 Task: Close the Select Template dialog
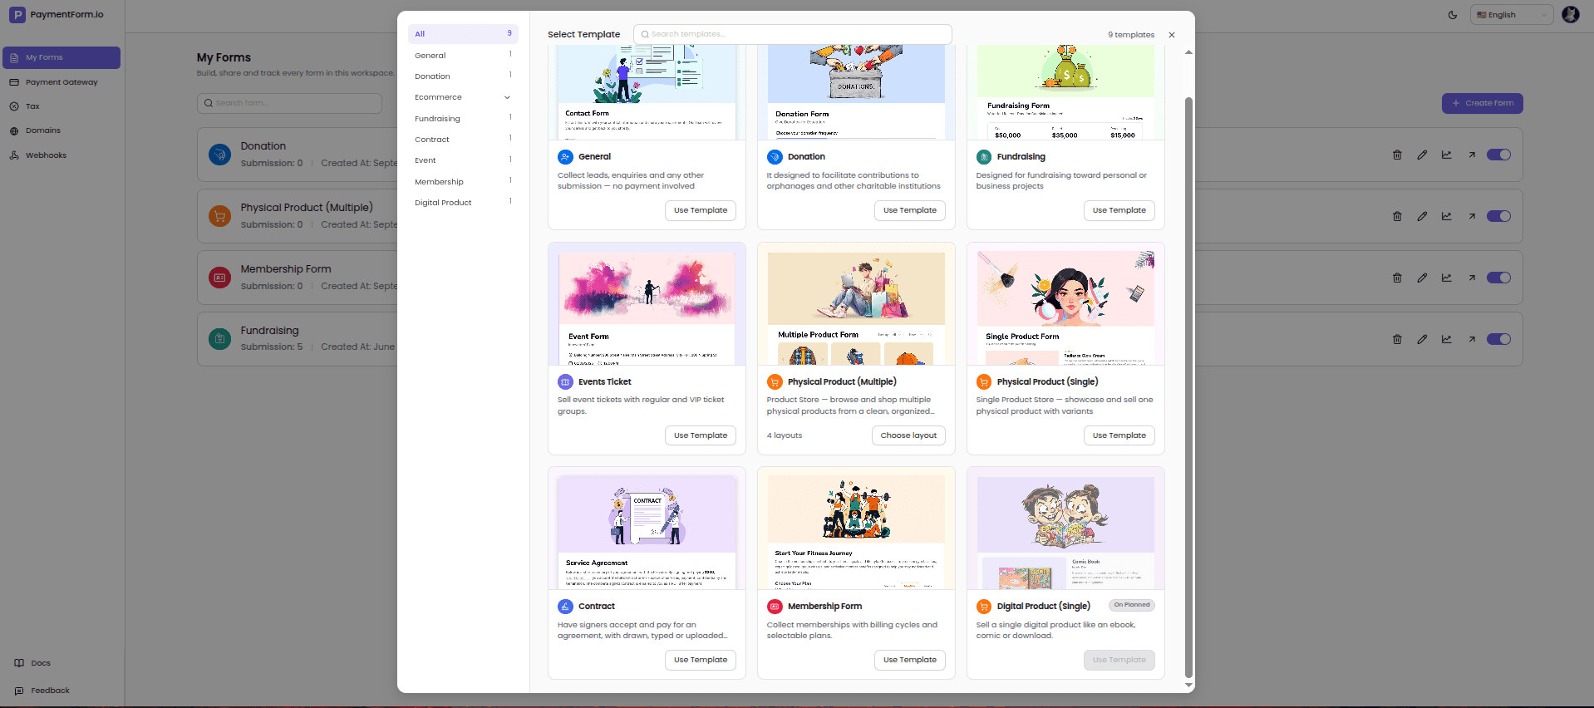[1172, 35]
